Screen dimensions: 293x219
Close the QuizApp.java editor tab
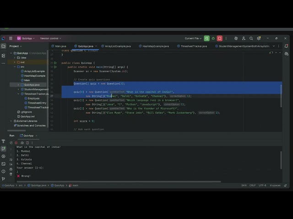(96, 46)
